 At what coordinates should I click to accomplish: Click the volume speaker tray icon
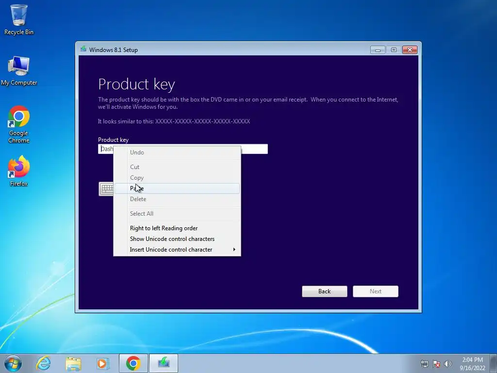447,364
